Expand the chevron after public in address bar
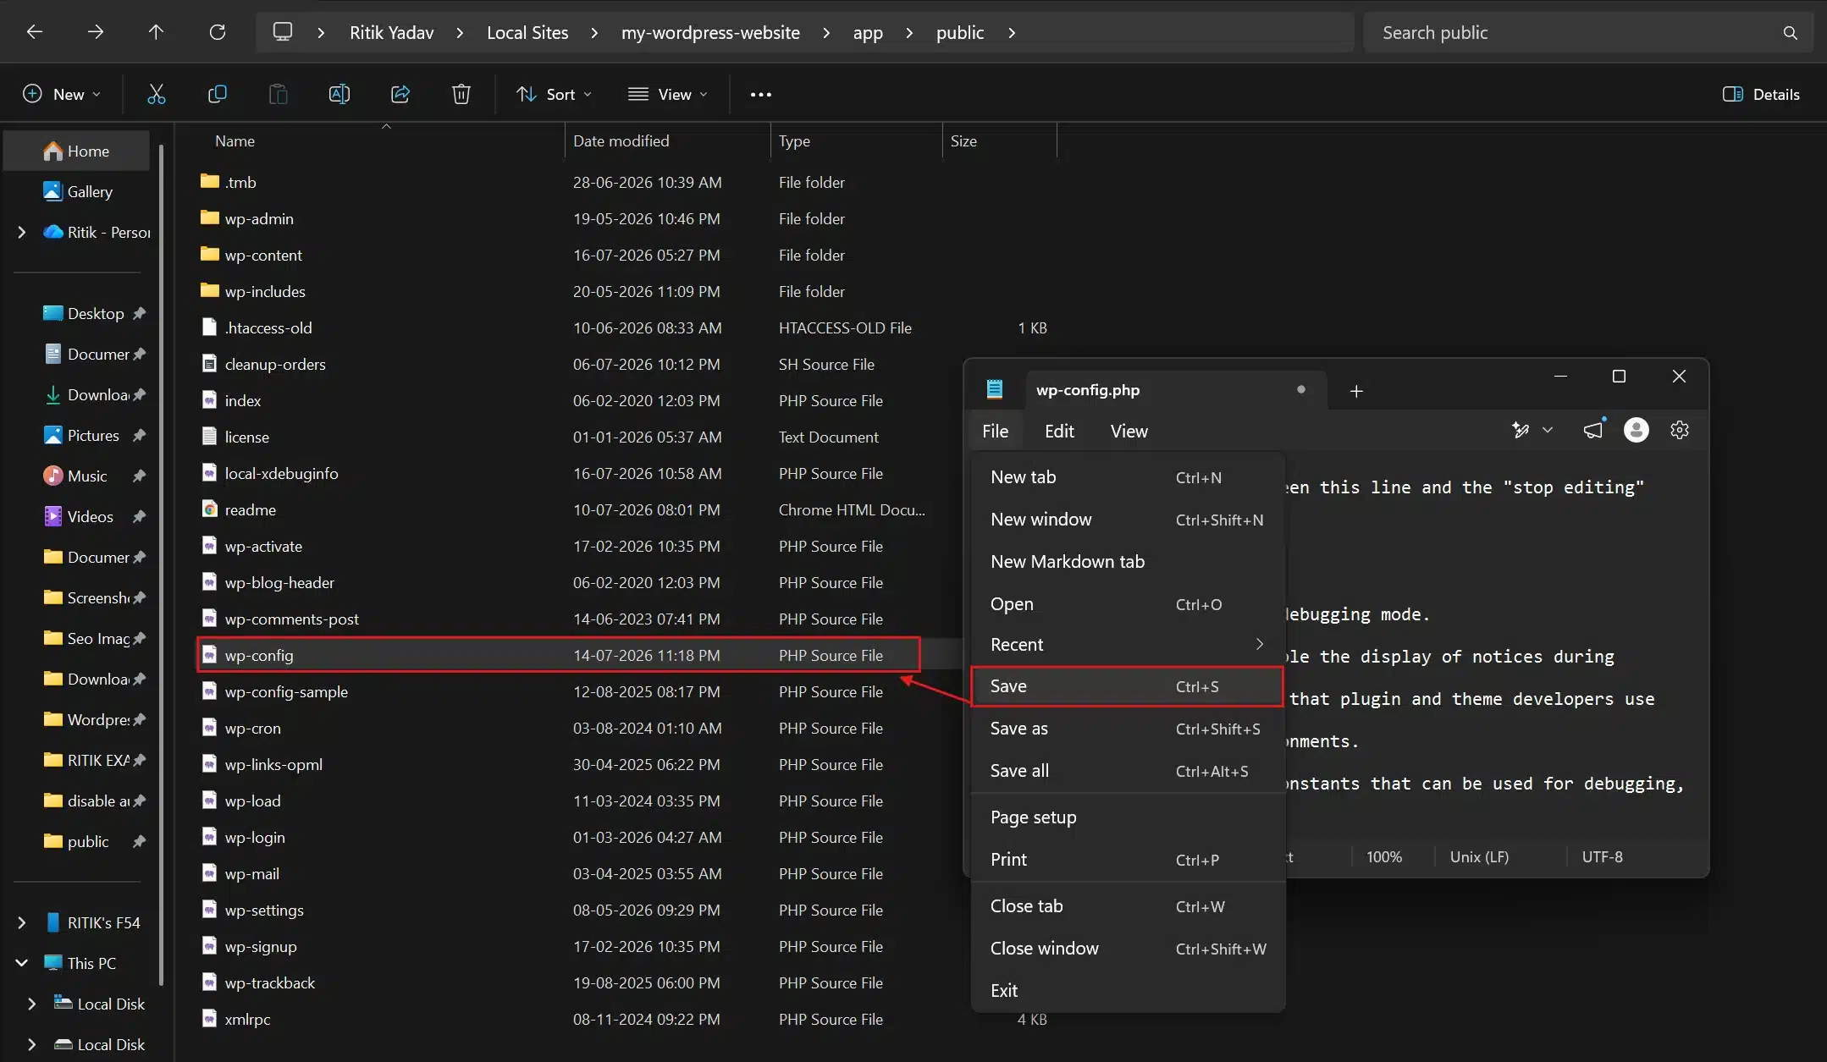 pos(1012,32)
